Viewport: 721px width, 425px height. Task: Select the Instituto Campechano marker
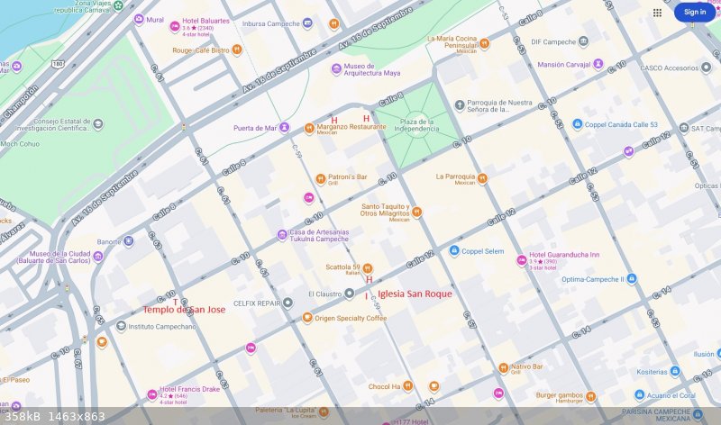point(121,326)
